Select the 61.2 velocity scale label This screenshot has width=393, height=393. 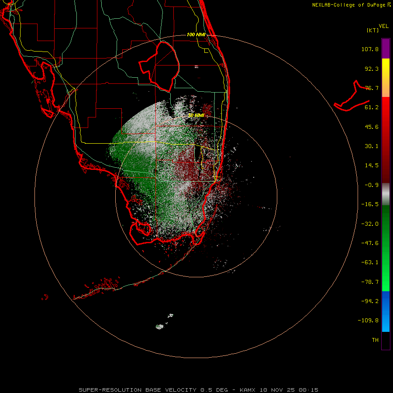(372, 107)
